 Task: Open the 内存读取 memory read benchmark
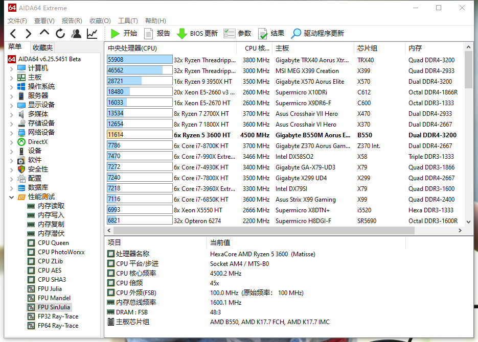coord(45,206)
